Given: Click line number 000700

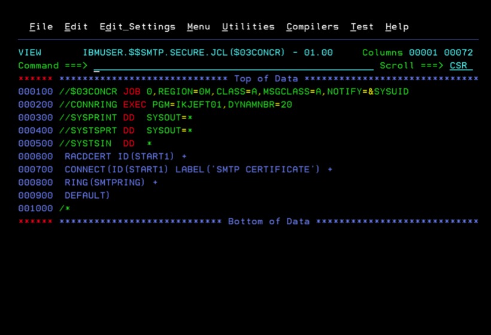Looking at the screenshot, I should click(35, 169).
